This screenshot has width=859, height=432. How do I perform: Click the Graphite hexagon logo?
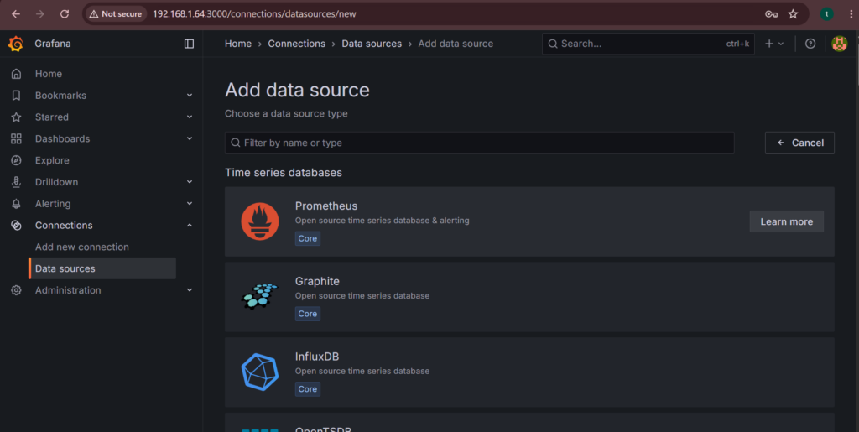click(260, 296)
